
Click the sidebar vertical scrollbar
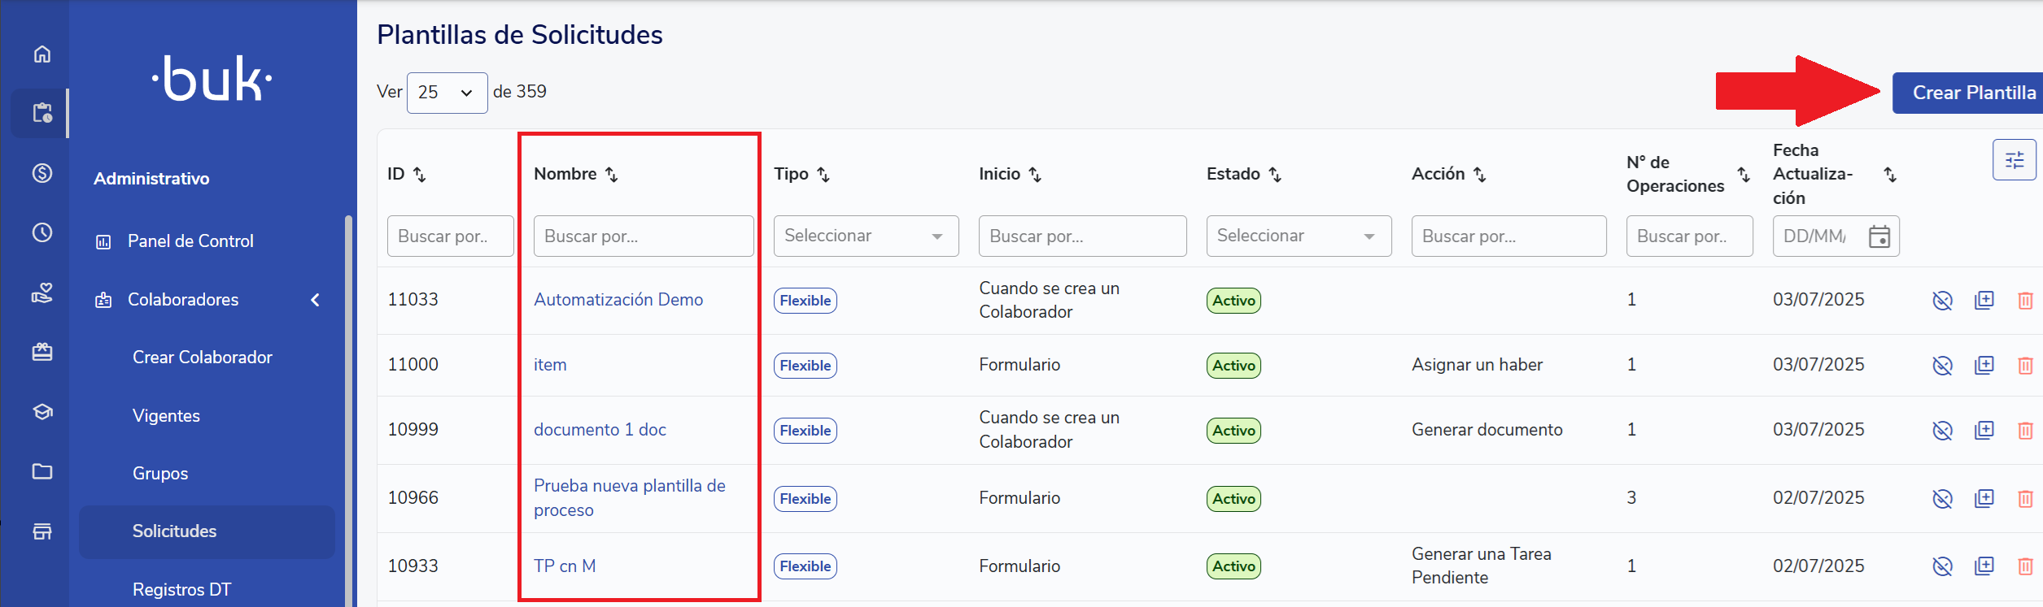[348, 410]
